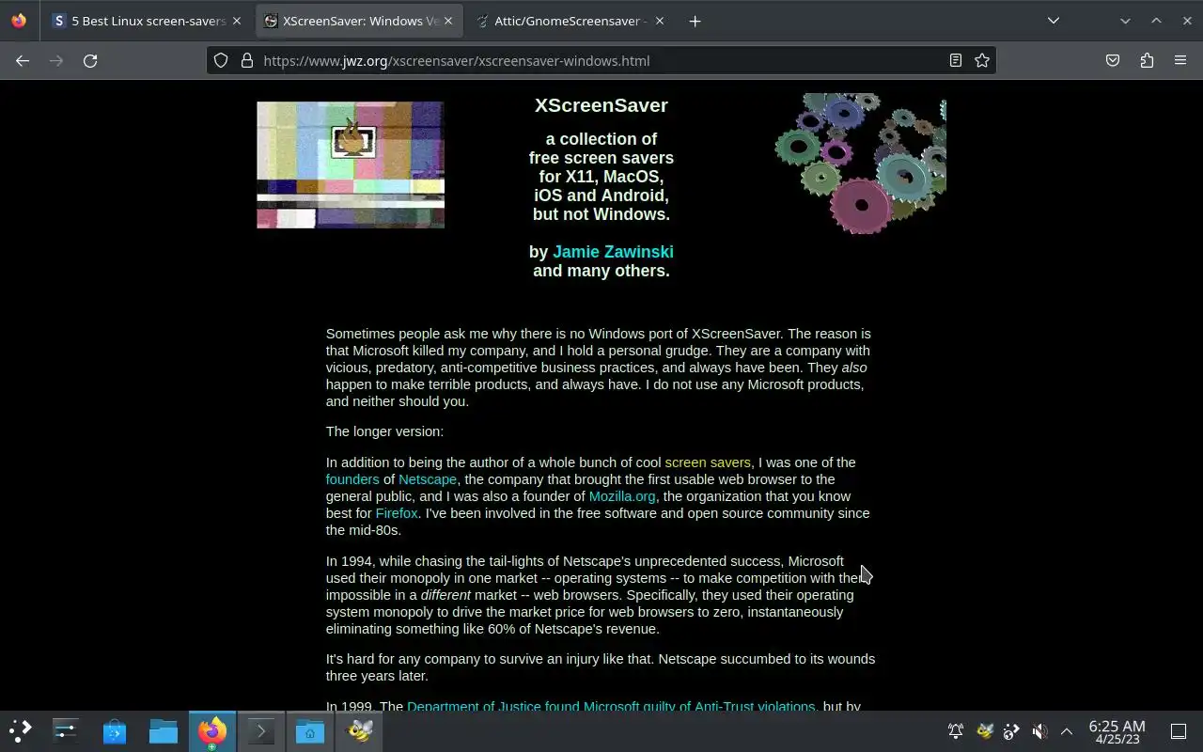Launch Discover software store from taskbar
The height and width of the screenshot is (752, 1203).
coord(115,730)
